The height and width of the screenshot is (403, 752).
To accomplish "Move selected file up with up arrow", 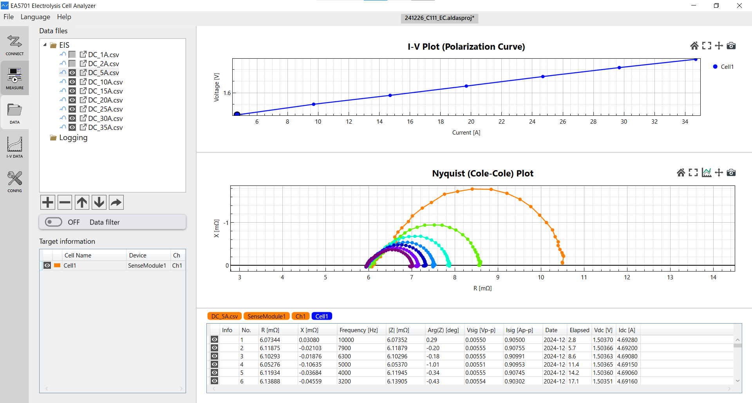I will point(82,202).
